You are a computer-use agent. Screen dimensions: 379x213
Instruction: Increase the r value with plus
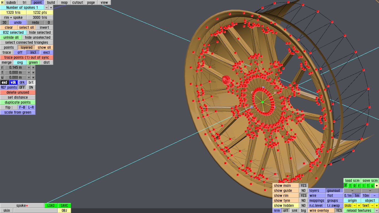click(x=33, y=67)
